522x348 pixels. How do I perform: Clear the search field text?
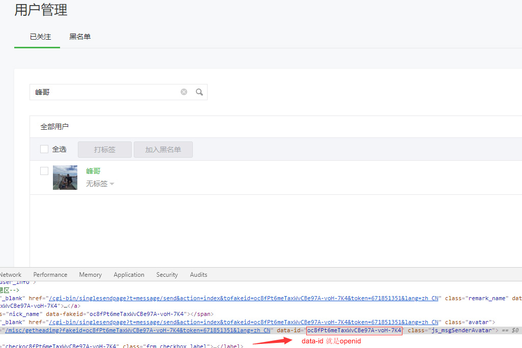(184, 92)
